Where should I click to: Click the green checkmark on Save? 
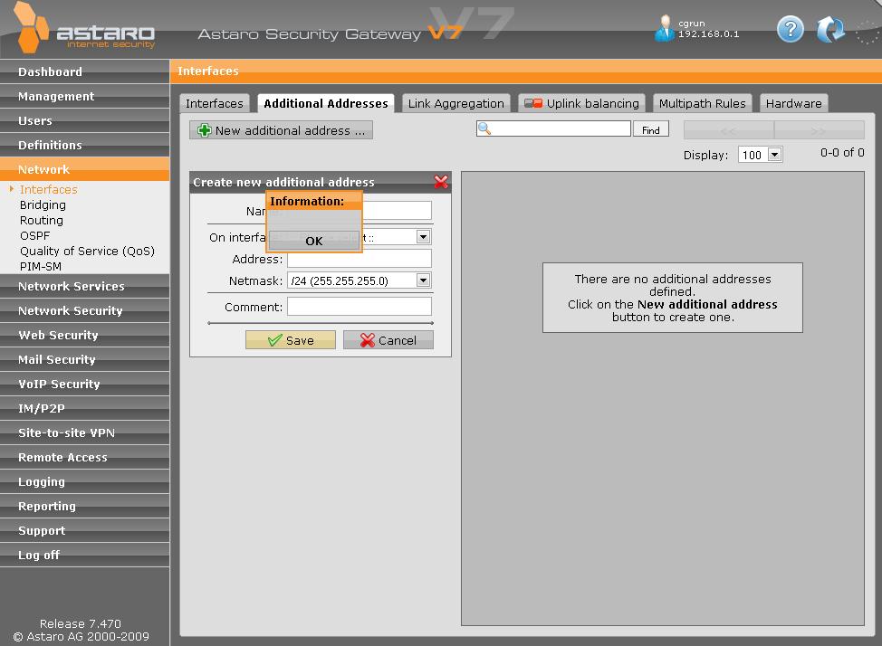tap(275, 340)
